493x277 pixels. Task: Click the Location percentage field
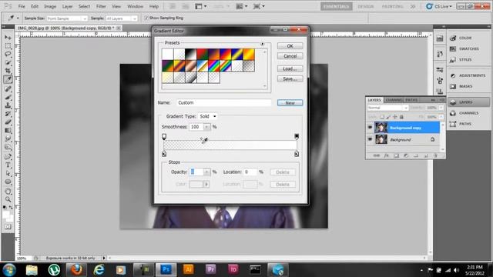pos(250,172)
